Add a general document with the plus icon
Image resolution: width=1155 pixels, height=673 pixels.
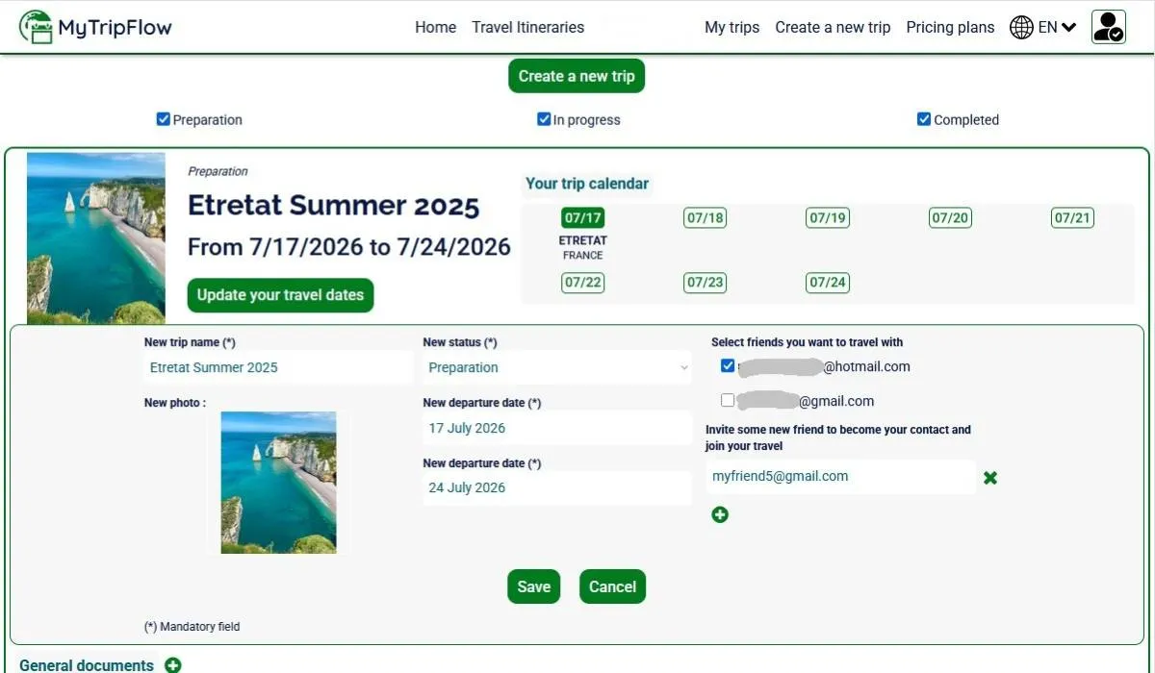(x=172, y=664)
